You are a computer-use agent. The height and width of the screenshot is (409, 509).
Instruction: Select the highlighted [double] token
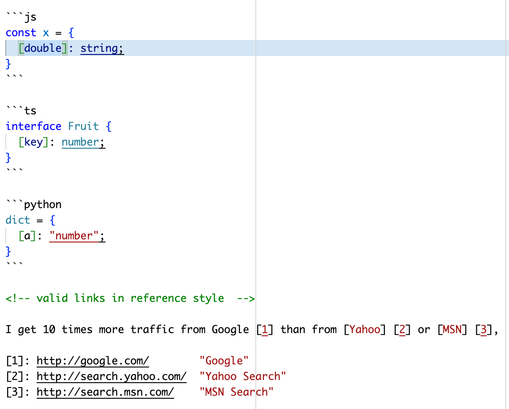click(43, 48)
